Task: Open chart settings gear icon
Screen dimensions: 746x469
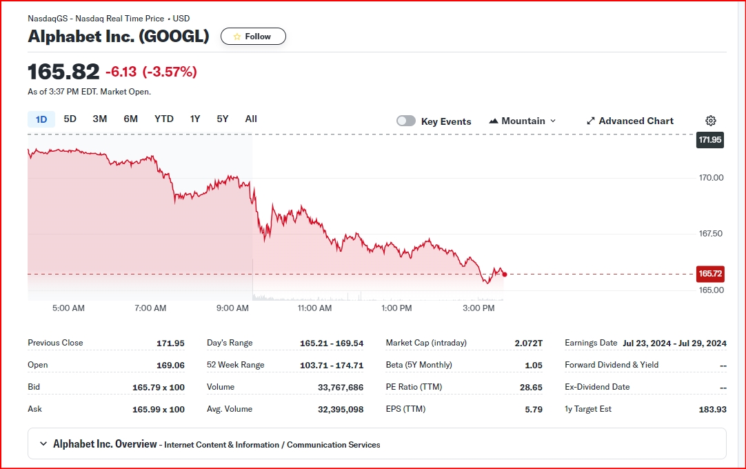Action: [710, 121]
